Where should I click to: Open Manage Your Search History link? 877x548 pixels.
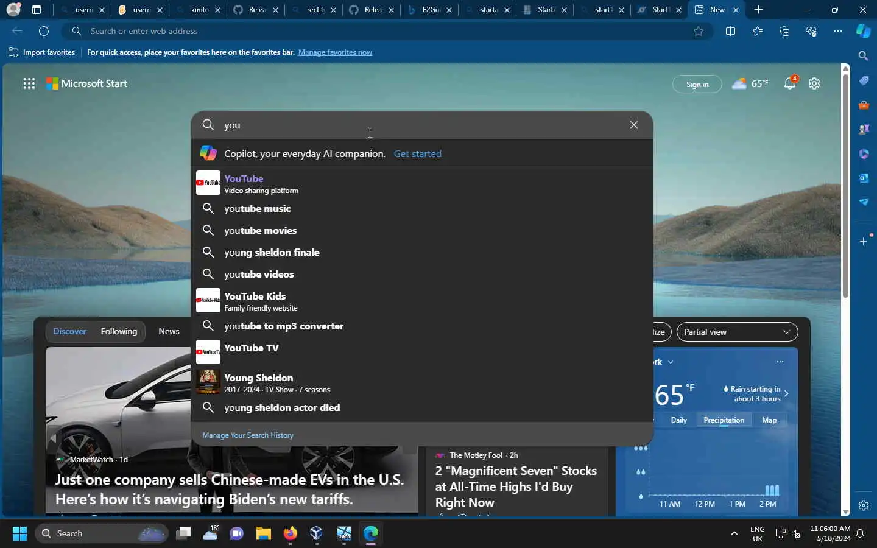click(x=248, y=435)
